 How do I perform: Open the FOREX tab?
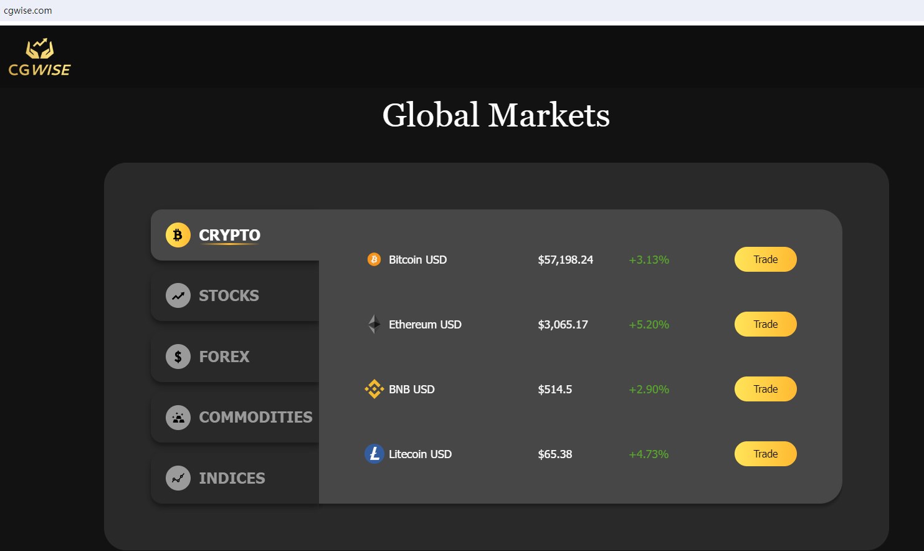(x=224, y=357)
